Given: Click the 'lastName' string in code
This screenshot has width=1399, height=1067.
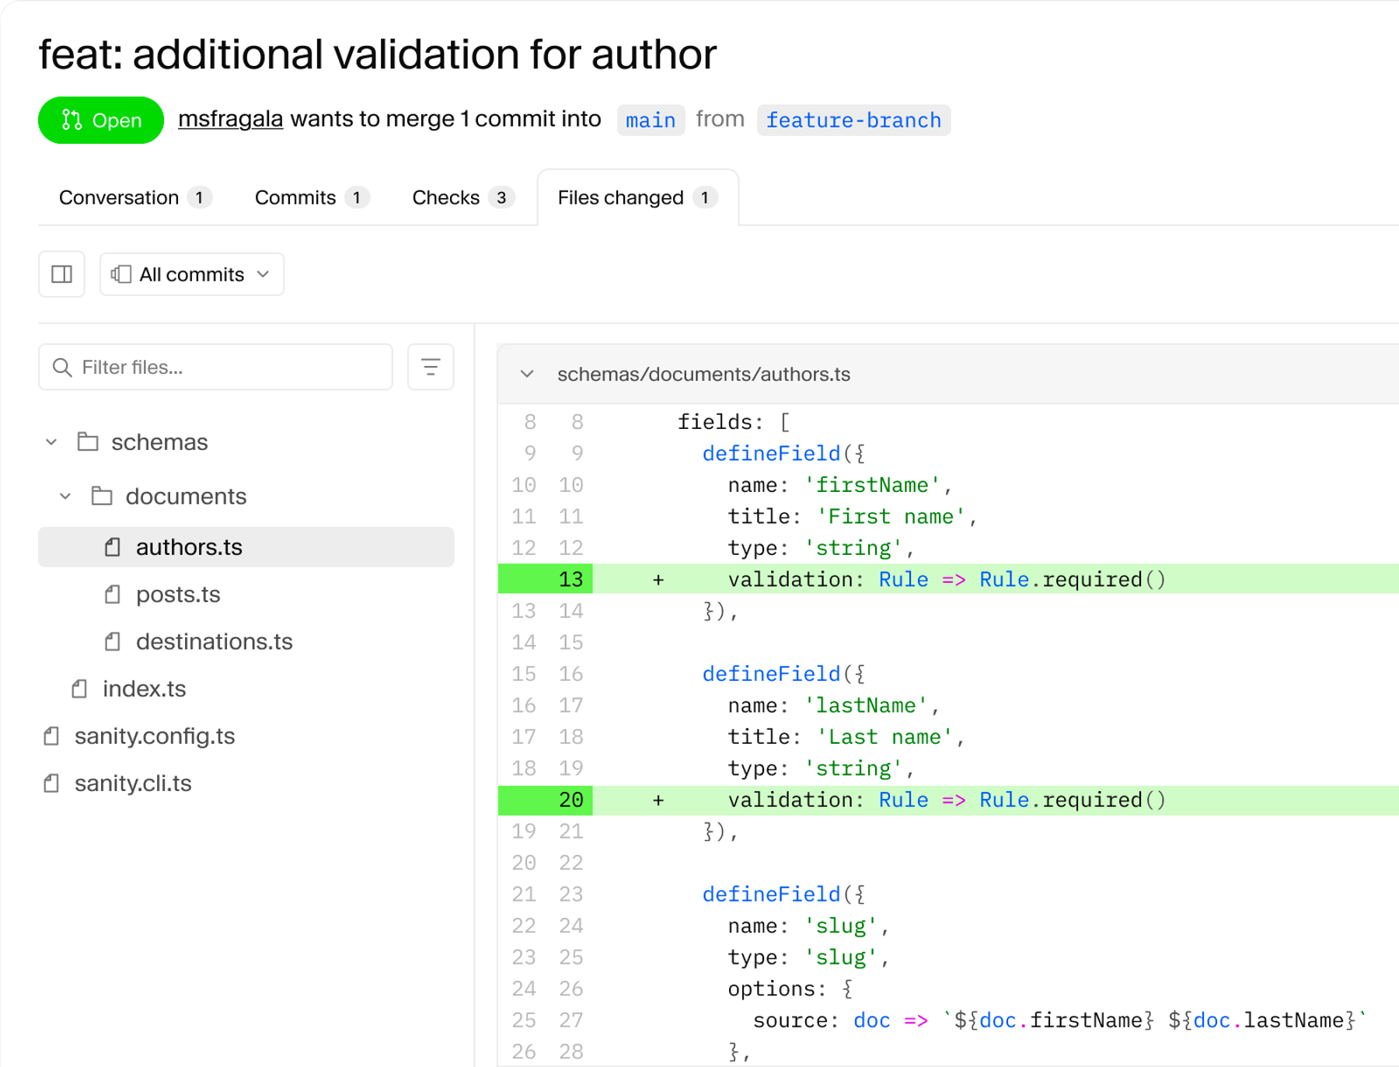Looking at the screenshot, I should tap(865, 706).
